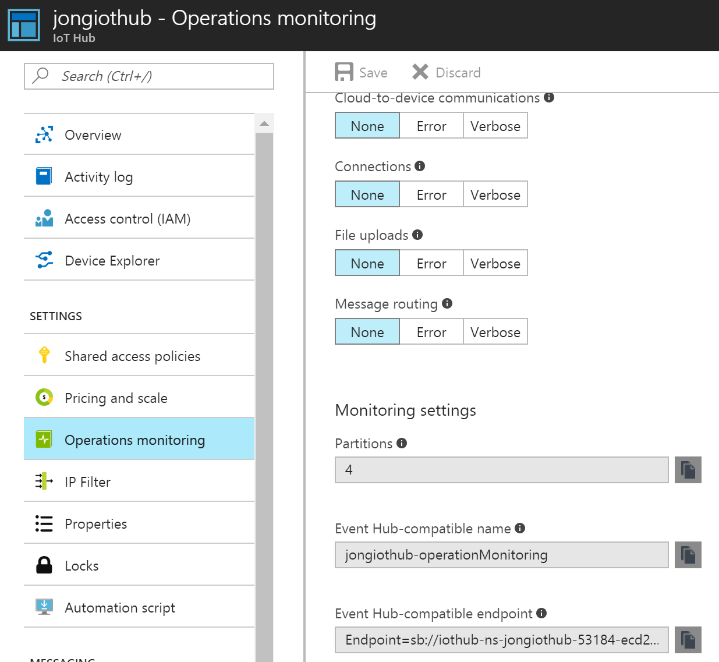Click the info icon next to File uploads

[417, 235]
